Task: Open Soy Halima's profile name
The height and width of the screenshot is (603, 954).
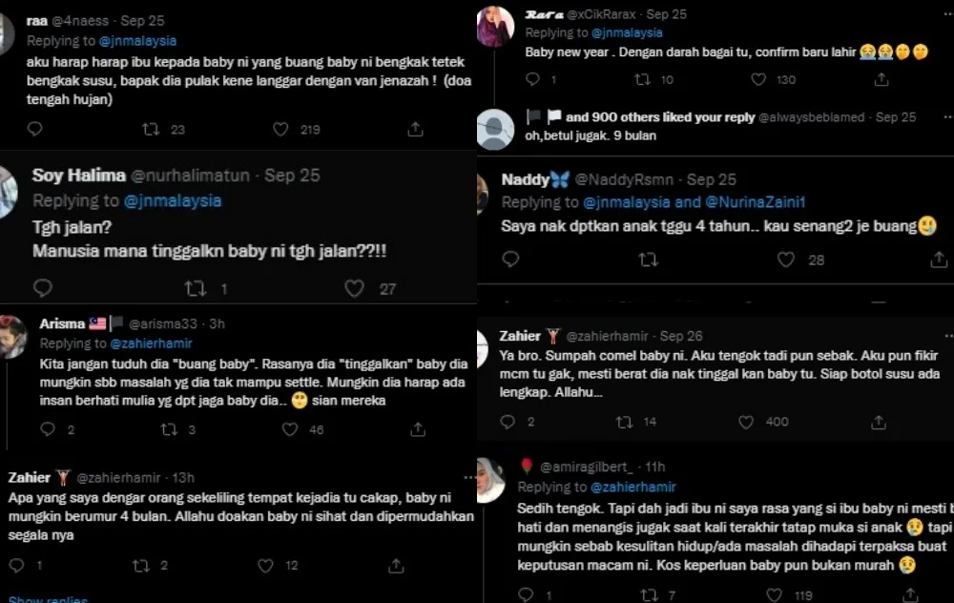Action: 79,176
